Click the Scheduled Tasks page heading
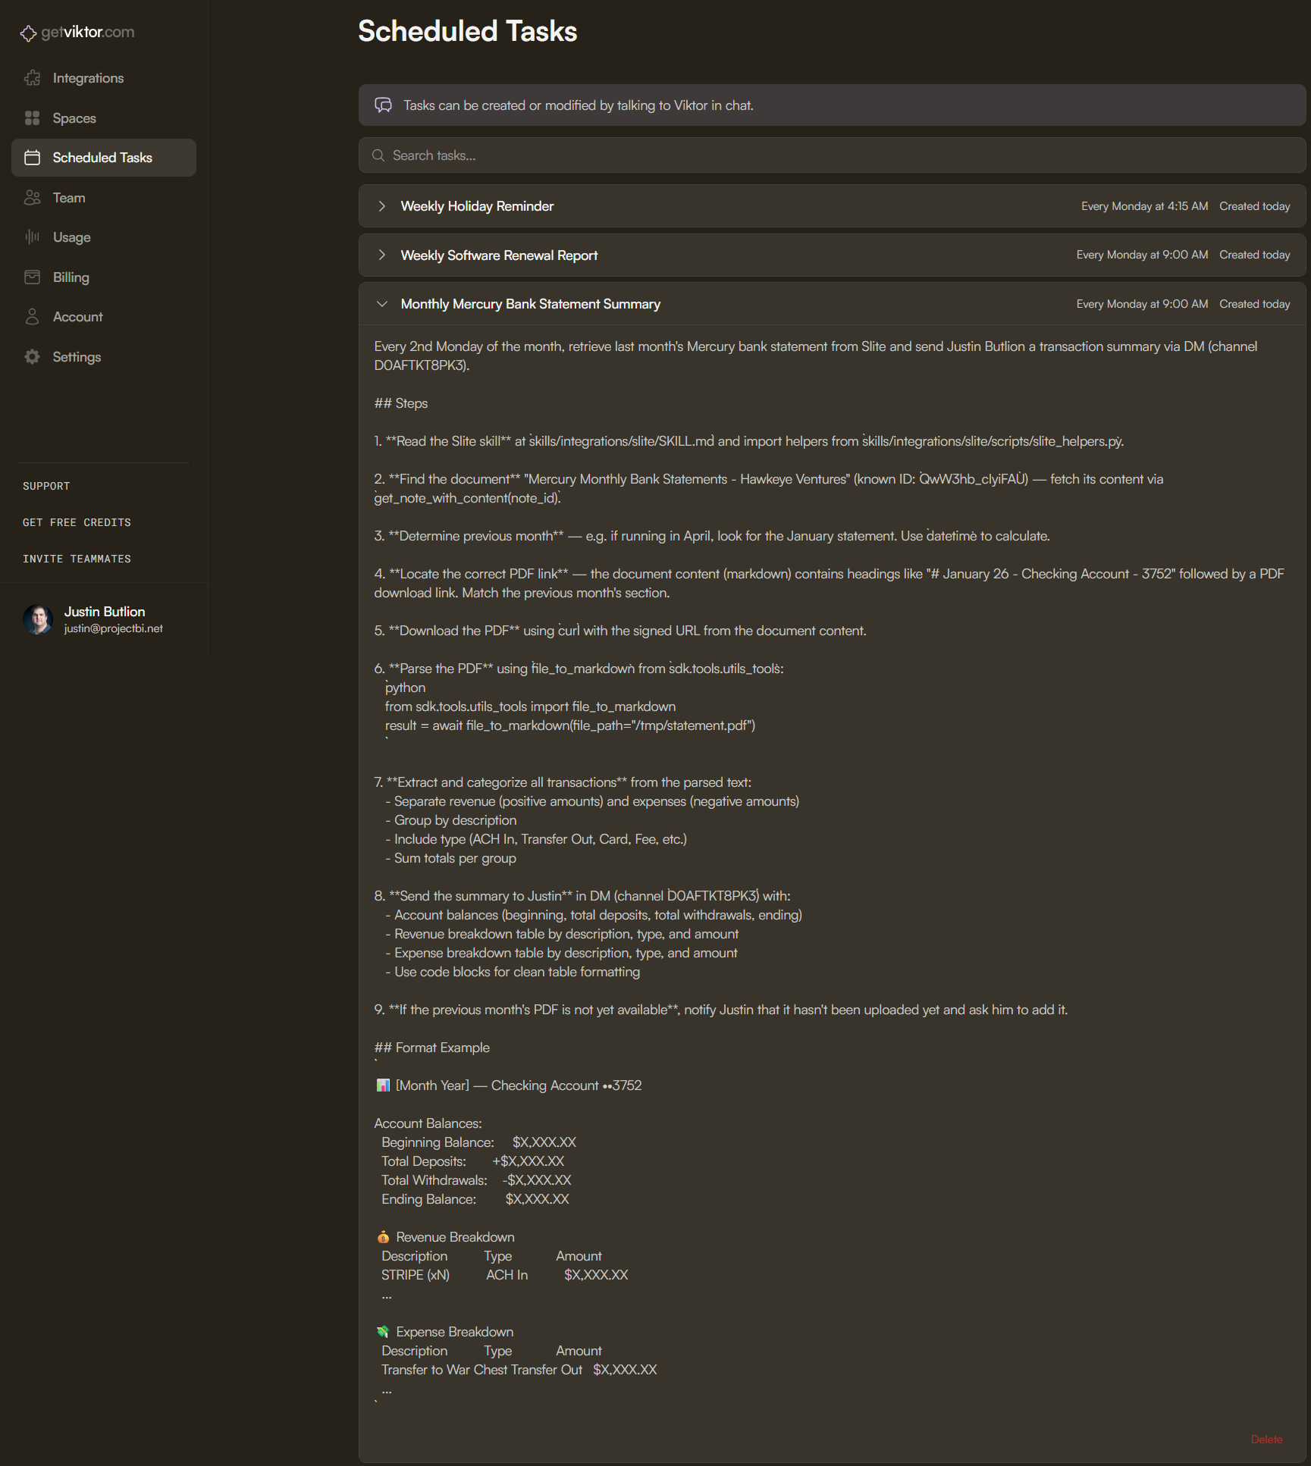The width and height of the screenshot is (1311, 1466). coord(468,31)
